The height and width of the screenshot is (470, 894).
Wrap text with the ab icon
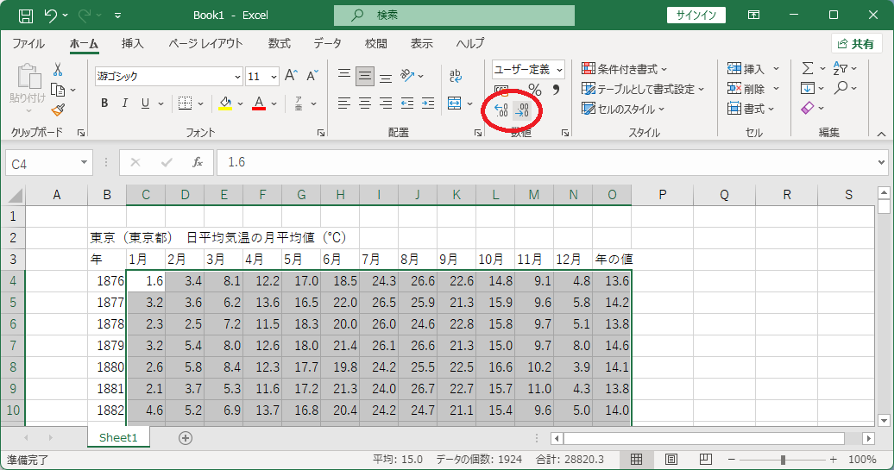tap(455, 76)
